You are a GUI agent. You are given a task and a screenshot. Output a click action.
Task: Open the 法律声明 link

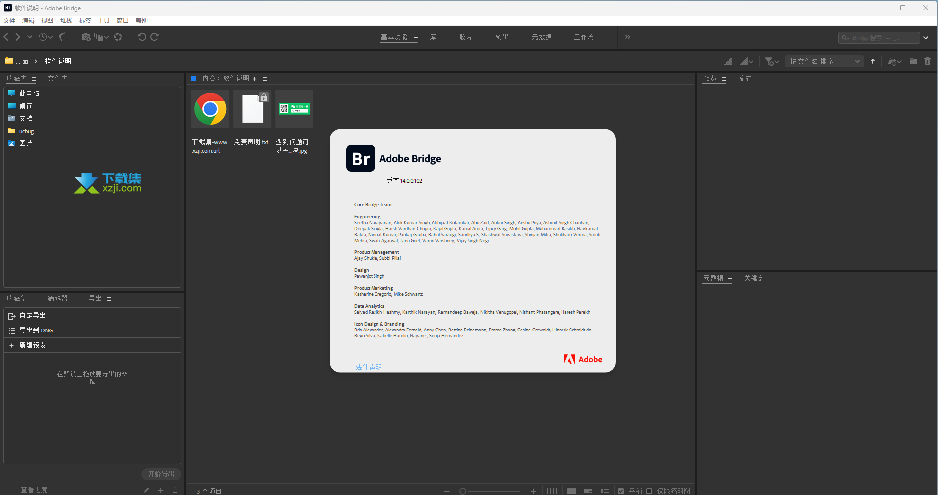point(369,367)
